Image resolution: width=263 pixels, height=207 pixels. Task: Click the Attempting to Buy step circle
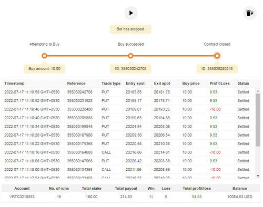(44, 56)
